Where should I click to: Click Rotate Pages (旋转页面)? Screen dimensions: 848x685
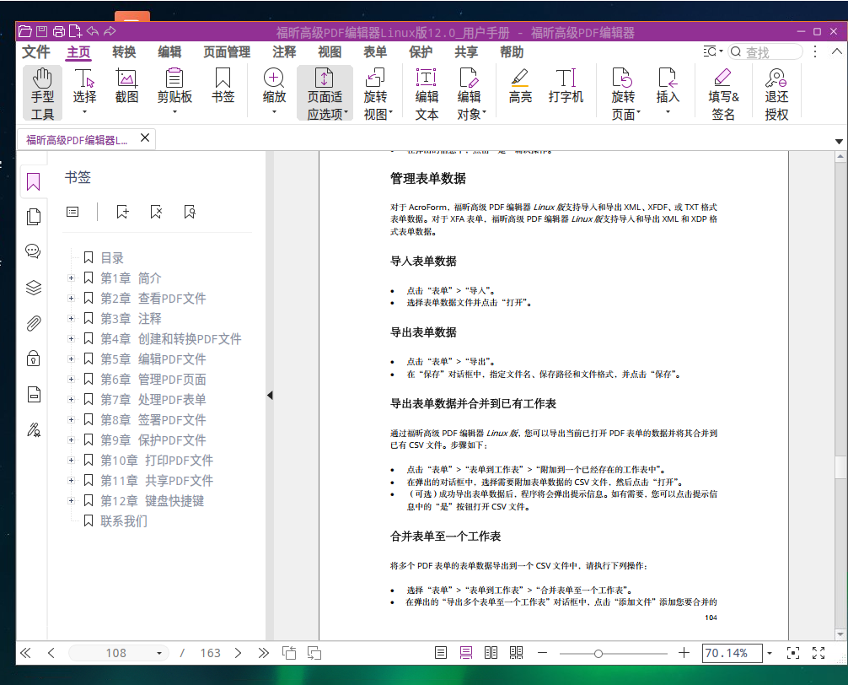tap(625, 93)
